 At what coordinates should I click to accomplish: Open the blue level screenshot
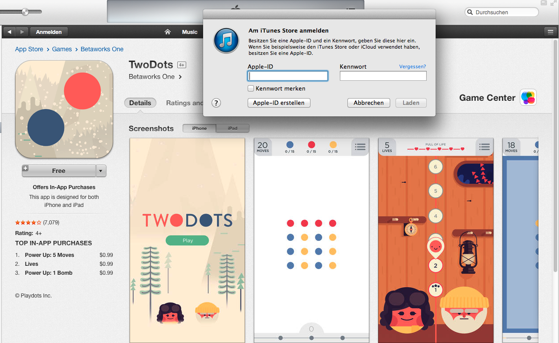click(520, 240)
